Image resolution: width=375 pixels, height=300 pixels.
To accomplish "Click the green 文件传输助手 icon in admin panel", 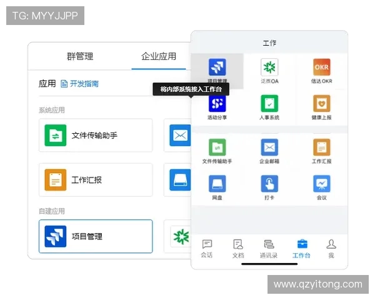I will click(56, 135).
